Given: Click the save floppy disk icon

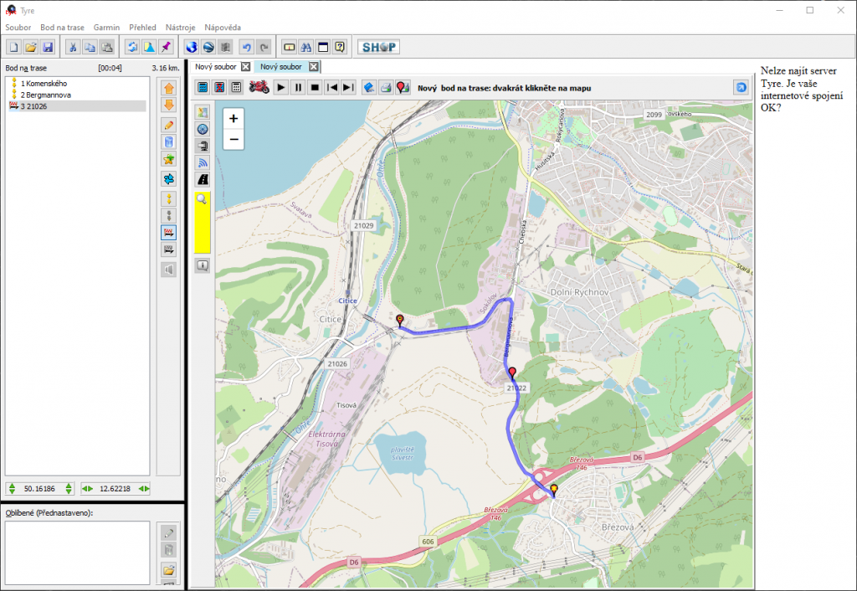Looking at the screenshot, I should 48,48.
